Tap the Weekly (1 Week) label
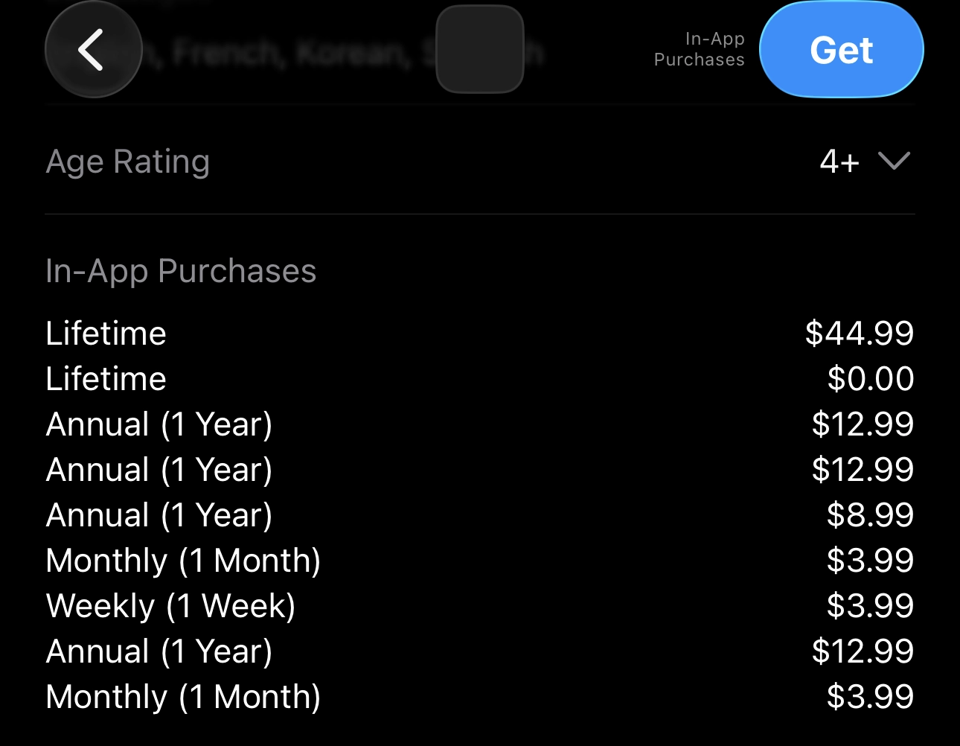 point(170,606)
